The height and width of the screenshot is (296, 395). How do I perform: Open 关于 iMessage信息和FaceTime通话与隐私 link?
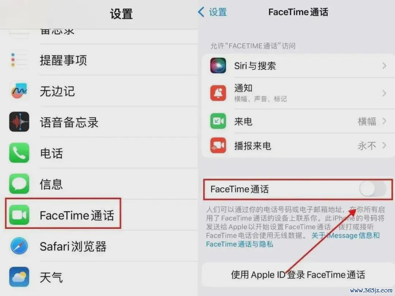point(292,240)
